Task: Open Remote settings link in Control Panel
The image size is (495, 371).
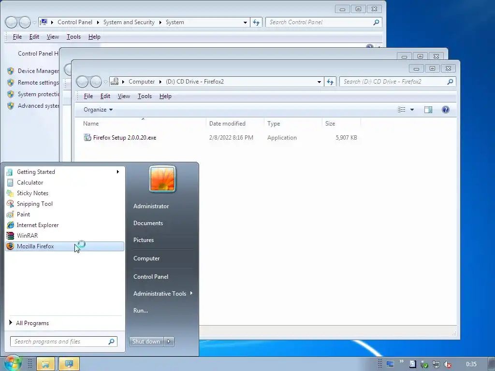Action: point(38,83)
